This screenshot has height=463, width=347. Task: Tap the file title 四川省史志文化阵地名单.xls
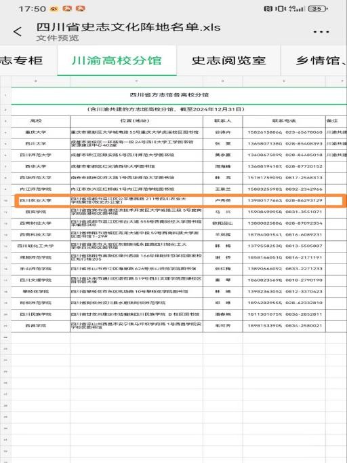pos(128,27)
